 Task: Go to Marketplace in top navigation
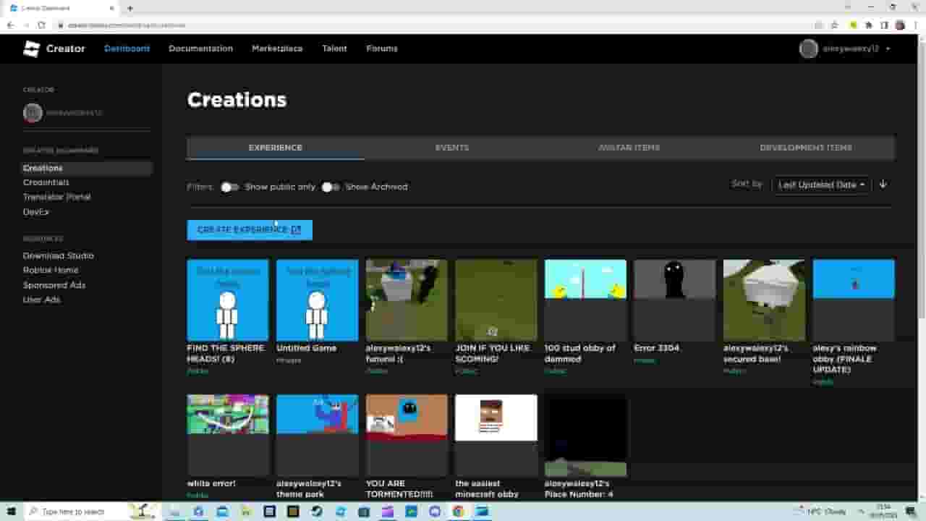[277, 48]
